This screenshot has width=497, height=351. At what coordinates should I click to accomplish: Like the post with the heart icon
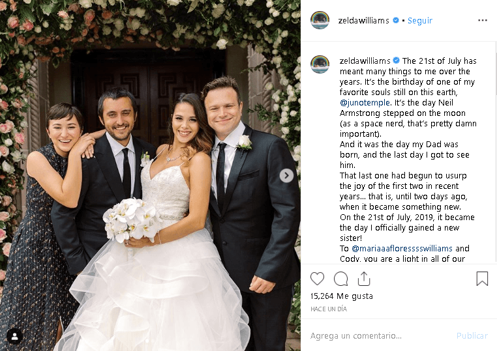pyautogui.click(x=317, y=279)
